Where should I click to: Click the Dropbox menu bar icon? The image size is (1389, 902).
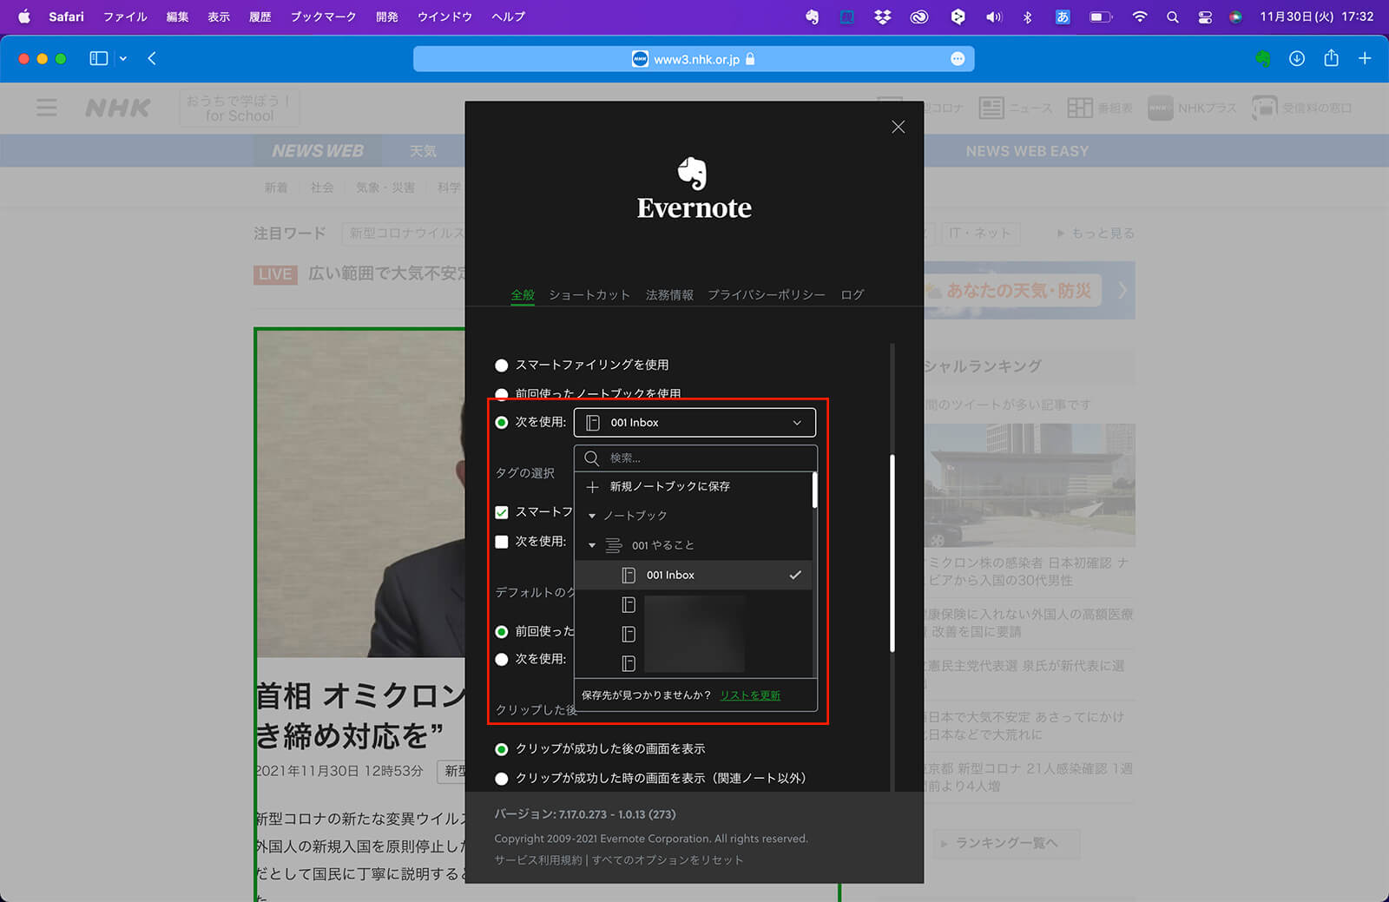882,16
